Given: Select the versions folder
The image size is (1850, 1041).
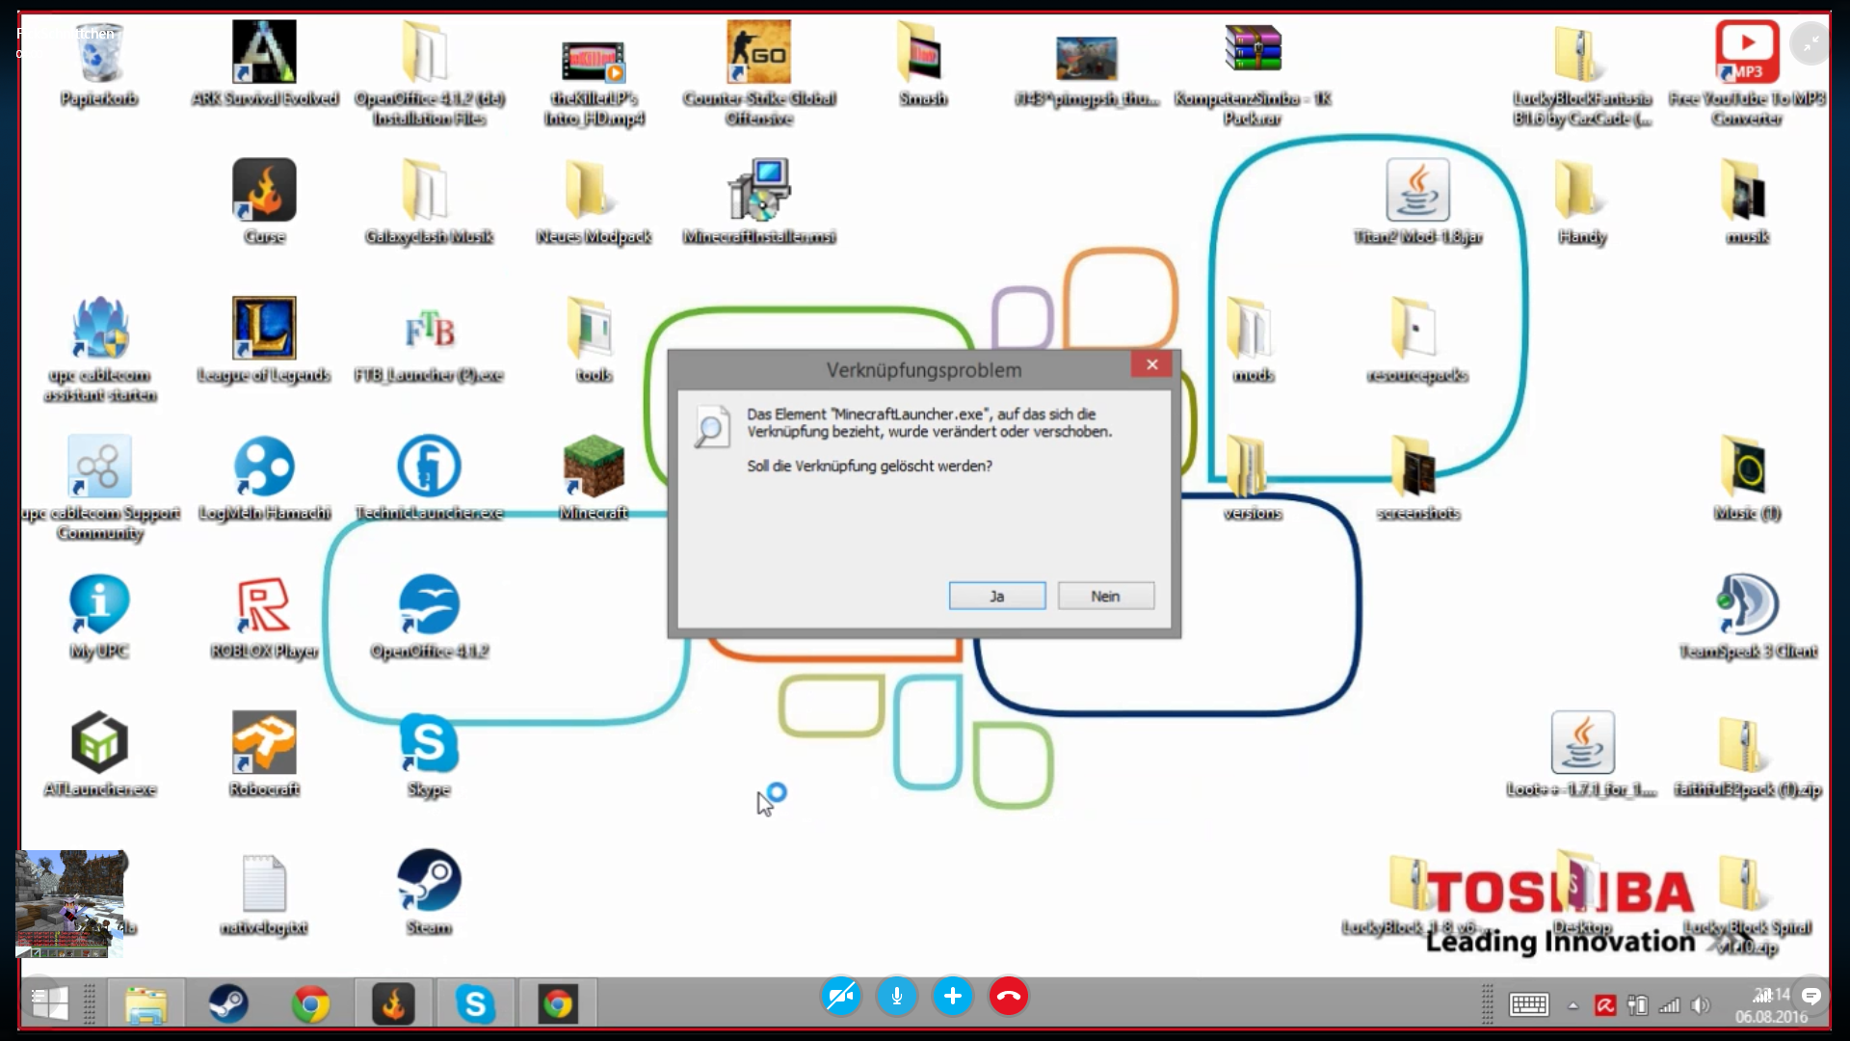Looking at the screenshot, I should 1253,478.
